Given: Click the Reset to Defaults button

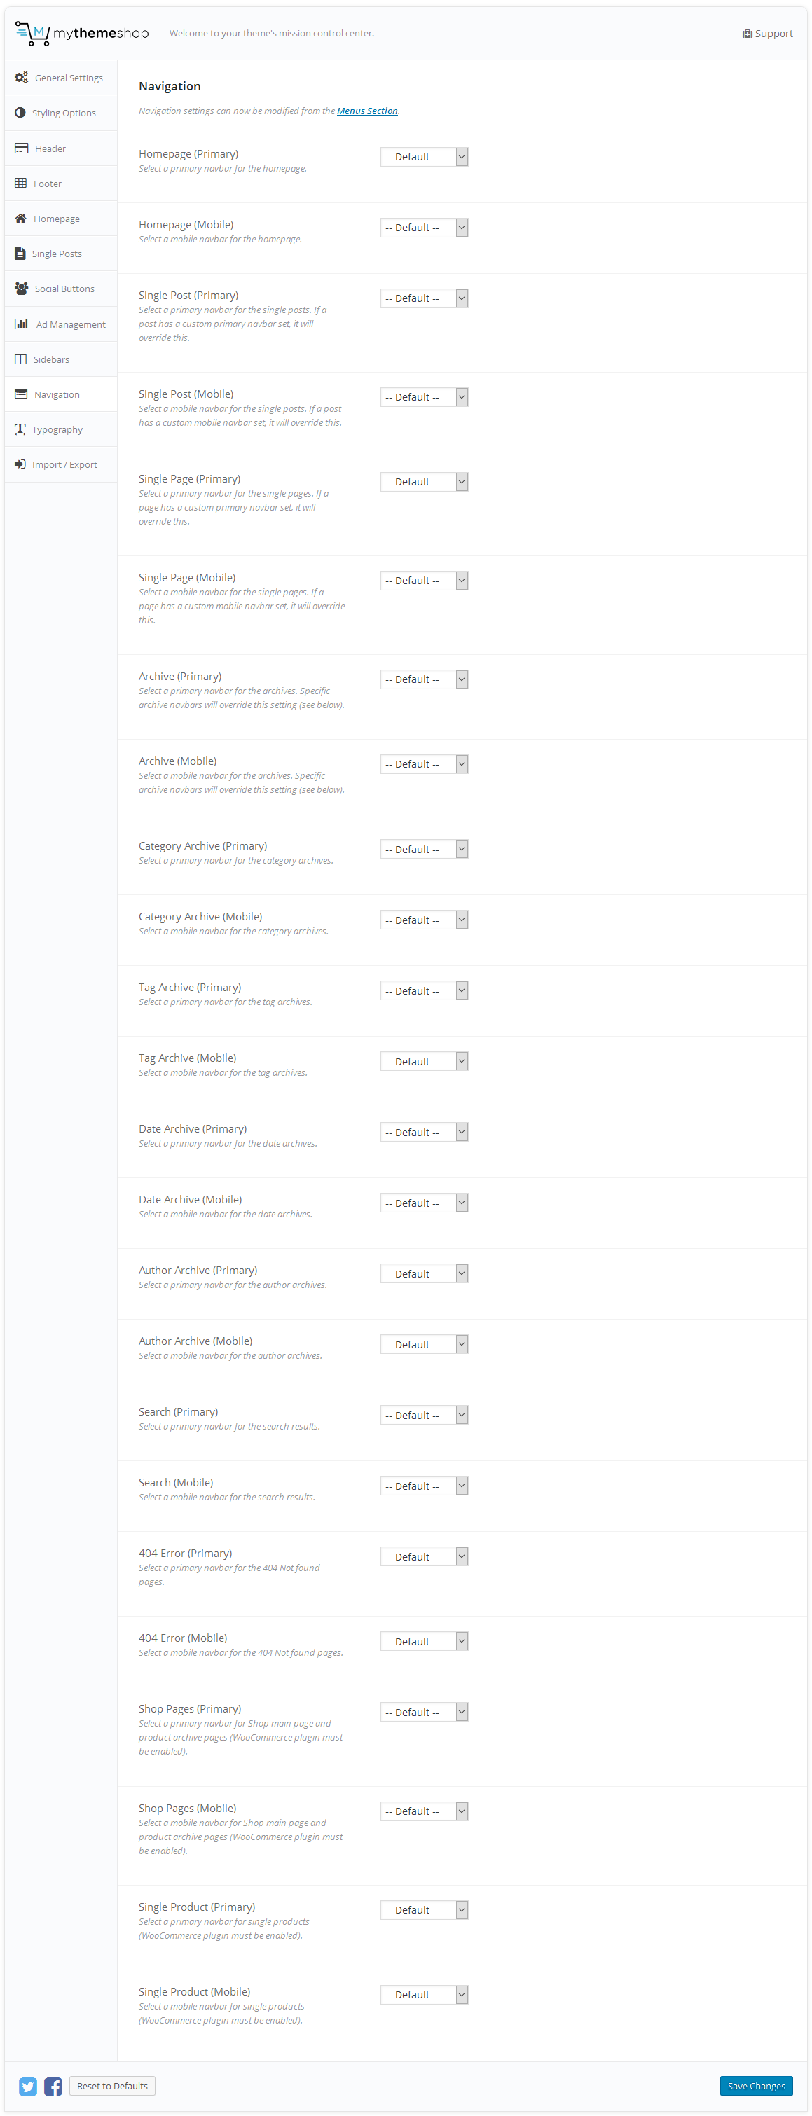Looking at the screenshot, I should click(x=113, y=2087).
